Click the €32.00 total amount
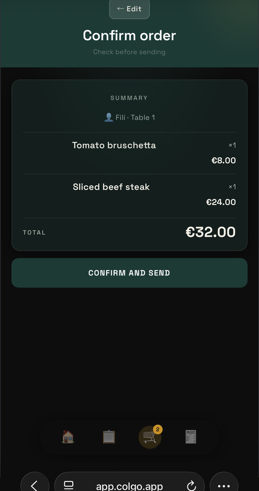 point(211,232)
